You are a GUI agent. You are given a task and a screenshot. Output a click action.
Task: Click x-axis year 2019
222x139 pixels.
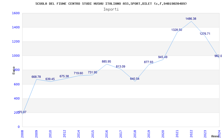149,134
